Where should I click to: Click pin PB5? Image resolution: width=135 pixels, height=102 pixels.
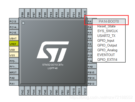pyautogui.click(x=44, y=13)
